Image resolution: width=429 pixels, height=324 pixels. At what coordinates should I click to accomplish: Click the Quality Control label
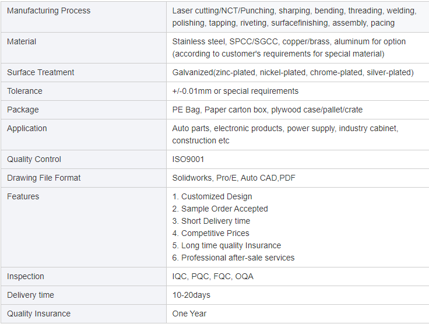coord(35,159)
